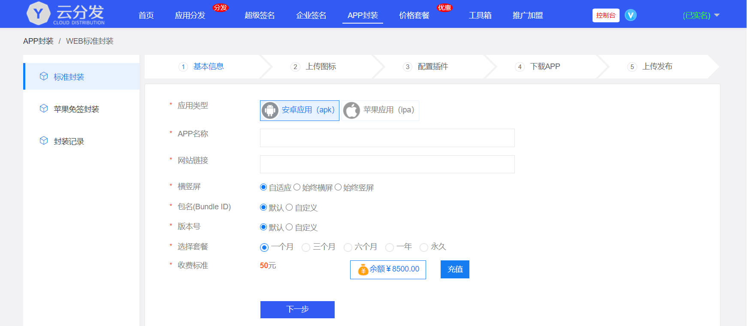
Task: Go to step 2 上传图标
Action: pyautogui.click(x=320, y=66)
